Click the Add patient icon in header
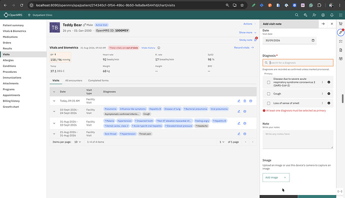 [314, 15]
